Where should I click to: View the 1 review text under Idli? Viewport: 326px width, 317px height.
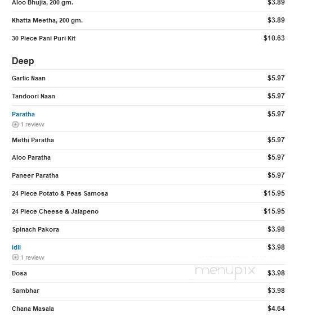pyautogui.click(x=33, y=257)
